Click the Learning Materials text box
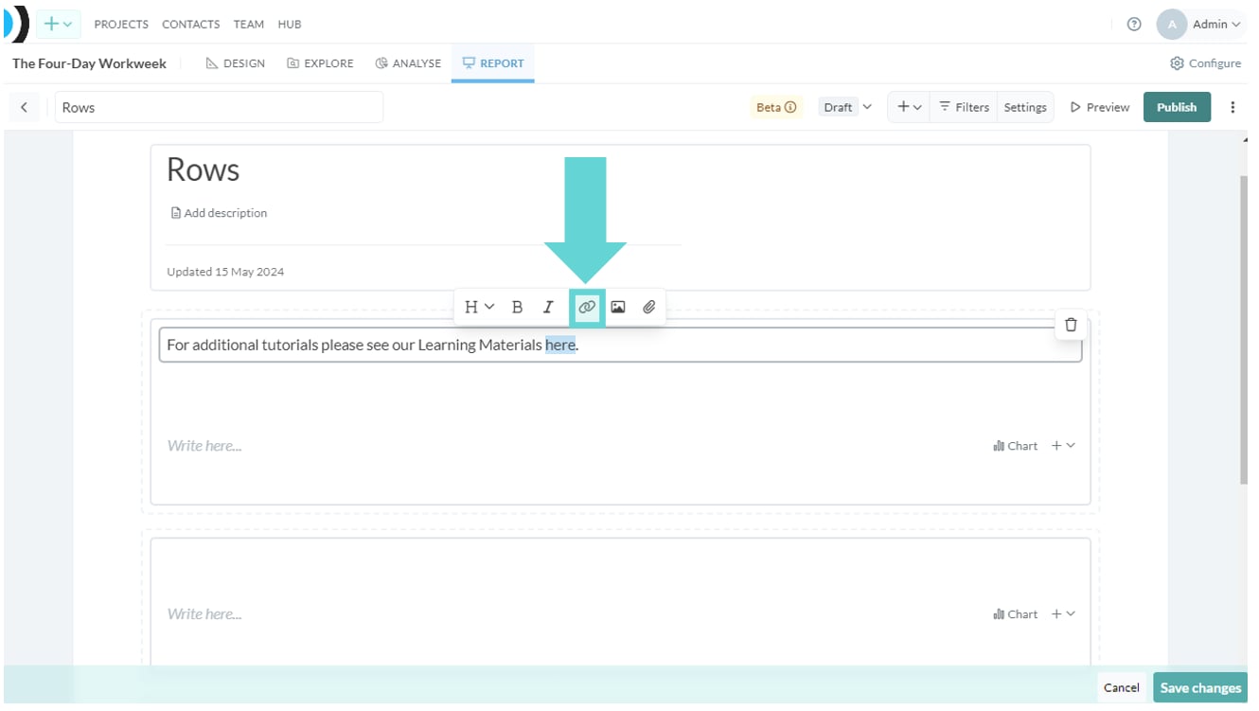The width and height of the screenshot is (1259, 711). click(620, 345)
